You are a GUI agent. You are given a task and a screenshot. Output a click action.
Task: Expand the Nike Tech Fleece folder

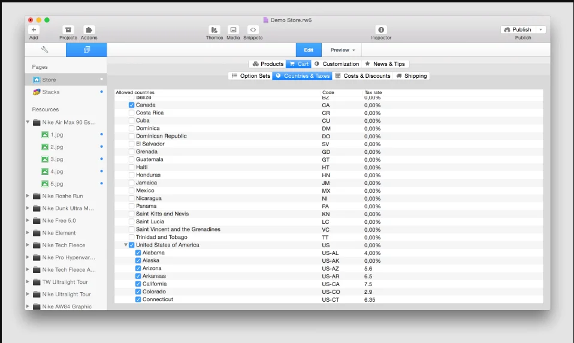(x=28, y=245)
